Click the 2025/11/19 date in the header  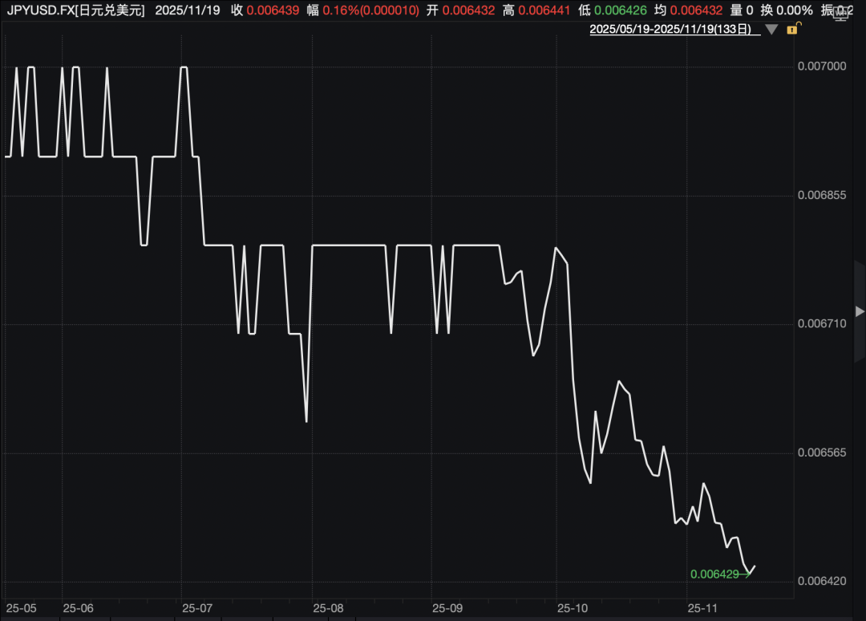tap(187, 10)
